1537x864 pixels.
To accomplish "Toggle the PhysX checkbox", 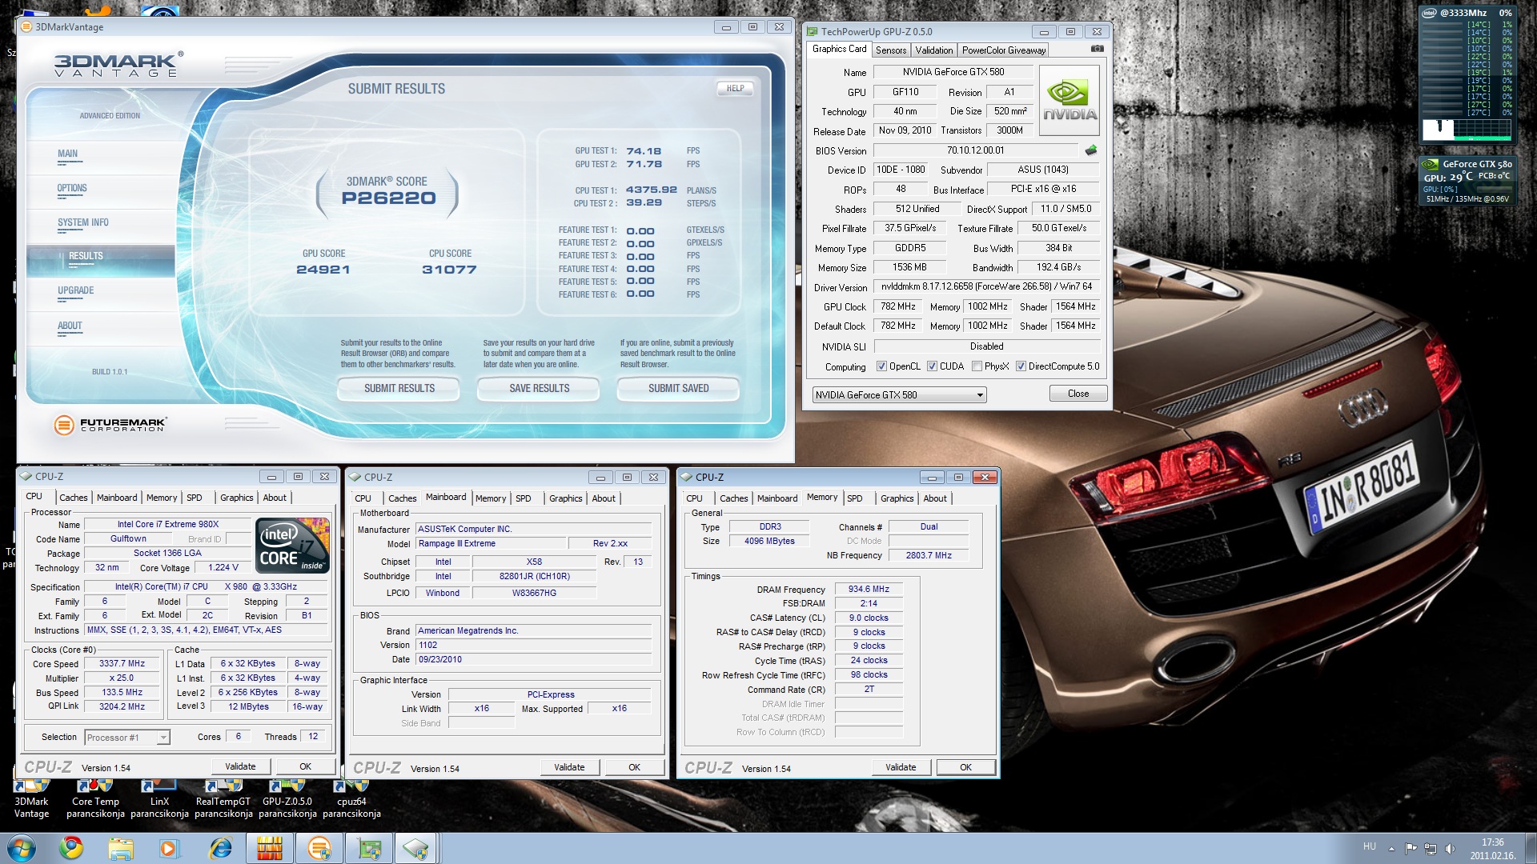I will click(977, 366).
